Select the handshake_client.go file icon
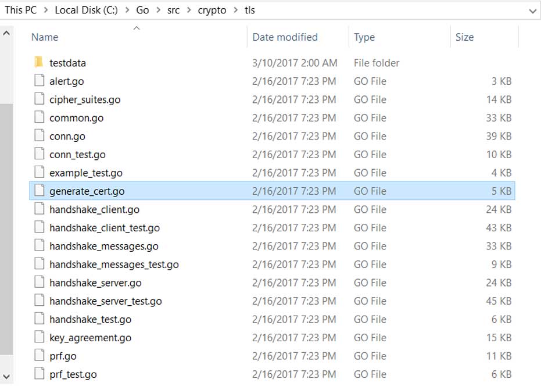Viewport: 541px width, 386px height. click(40, 208)
